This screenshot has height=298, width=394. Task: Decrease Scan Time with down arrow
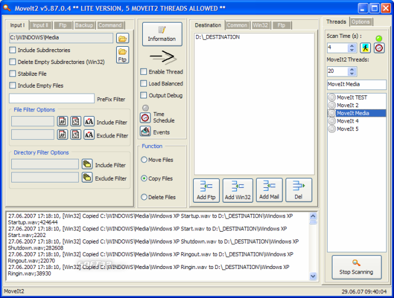tap(352, 50)
